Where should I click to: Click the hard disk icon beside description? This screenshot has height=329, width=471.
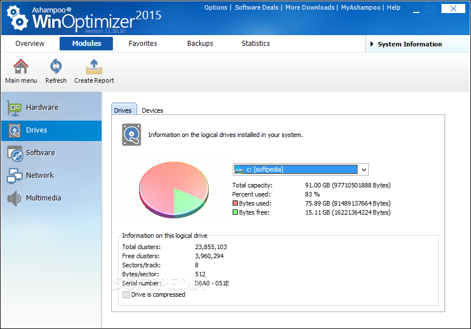point(132,135)
